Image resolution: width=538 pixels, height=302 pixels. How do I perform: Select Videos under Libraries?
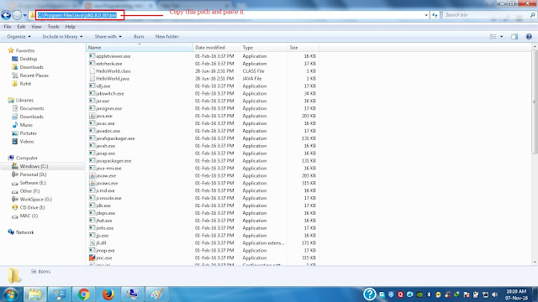pyautogui.click(x=26, y=142)
